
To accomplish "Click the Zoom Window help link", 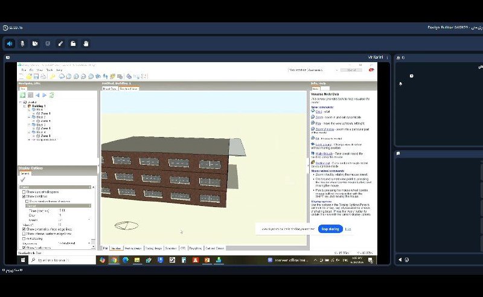I will [325, 129].
